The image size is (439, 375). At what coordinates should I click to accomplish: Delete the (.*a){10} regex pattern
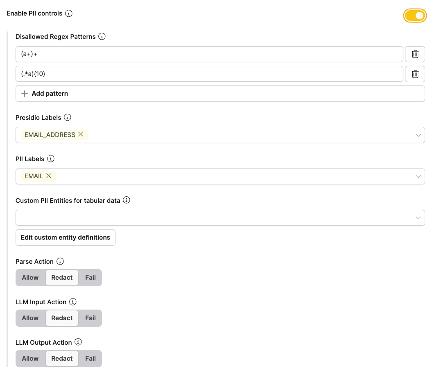pyautogui.click(x=415, y=74)
